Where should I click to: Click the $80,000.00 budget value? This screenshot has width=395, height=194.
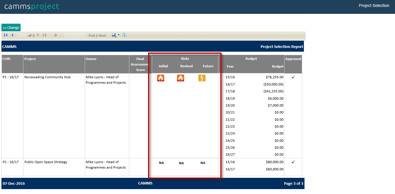click(x=275, y=162)
